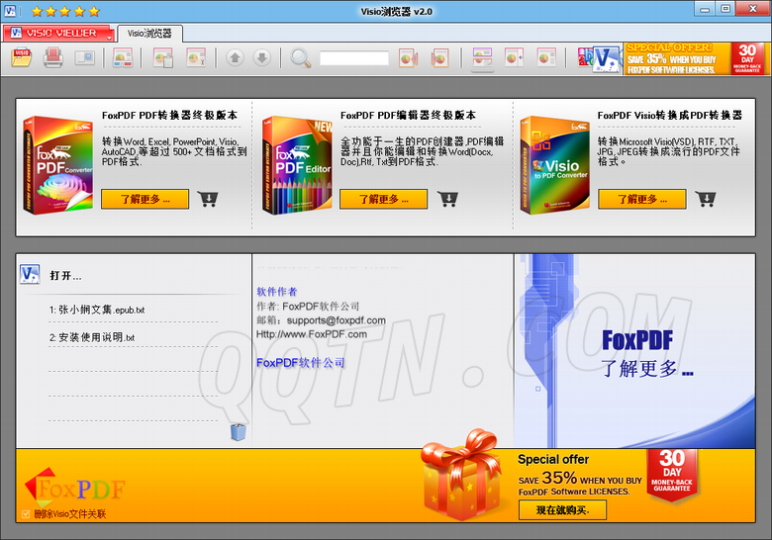Click the 现在就购买 buy now button
772x540 pixels.
pyautogui.click(x=562, y=510)
